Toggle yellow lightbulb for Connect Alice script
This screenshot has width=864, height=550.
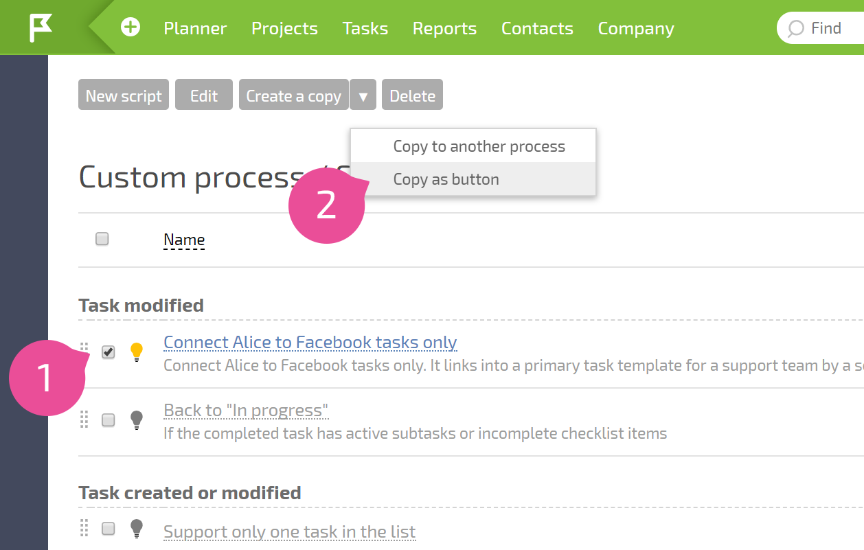[137, 352]
